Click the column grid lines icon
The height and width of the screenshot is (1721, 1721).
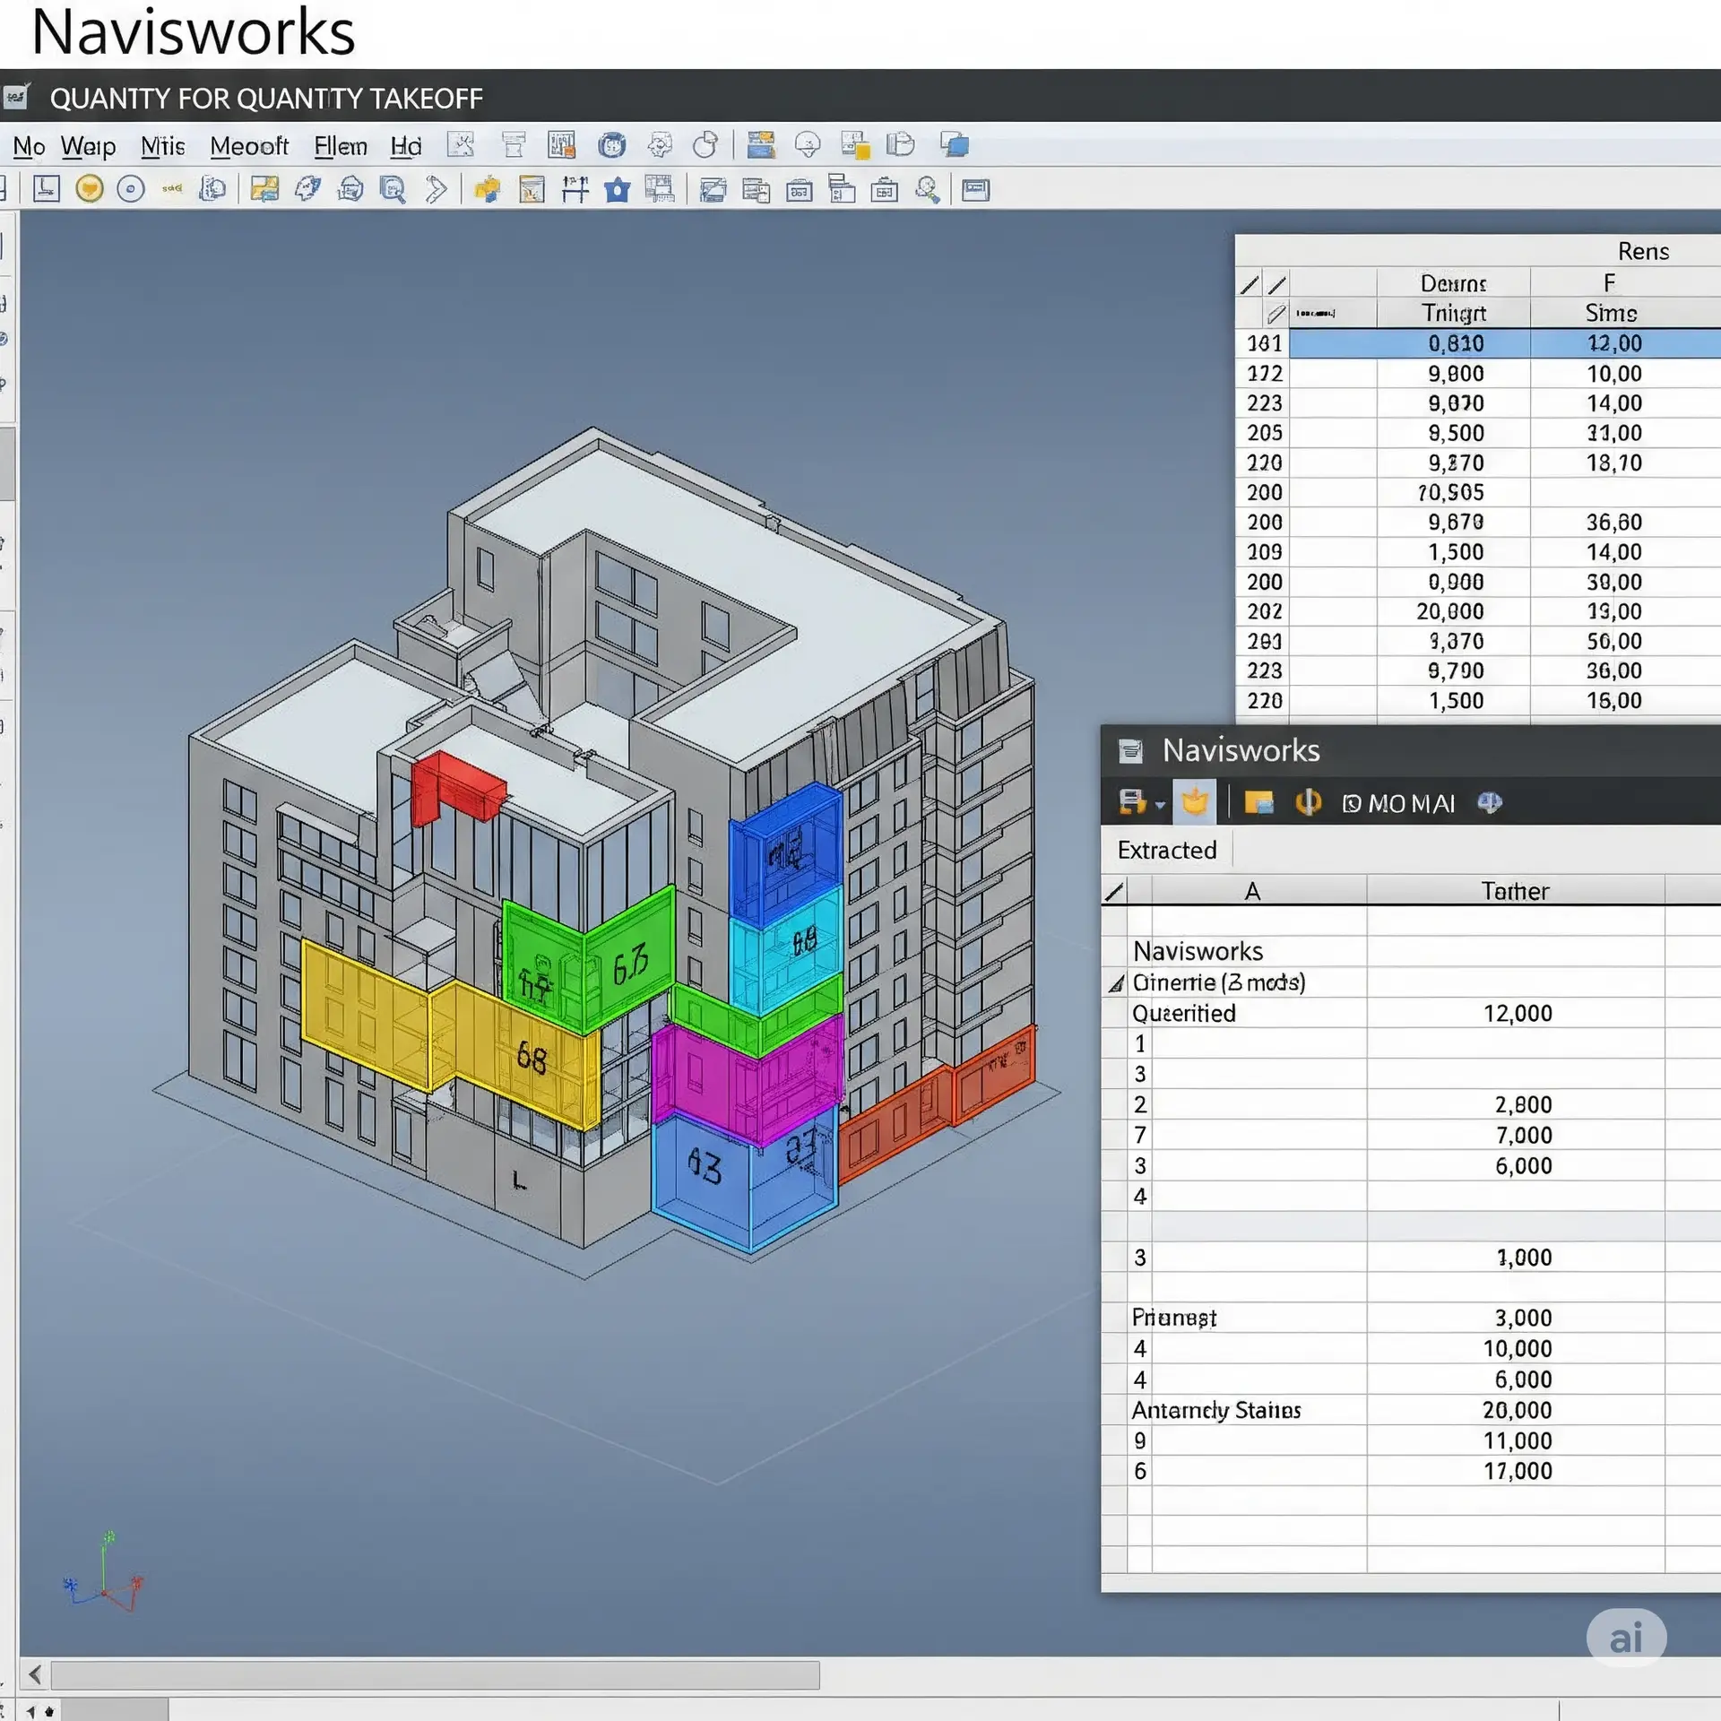pos(575,189)
